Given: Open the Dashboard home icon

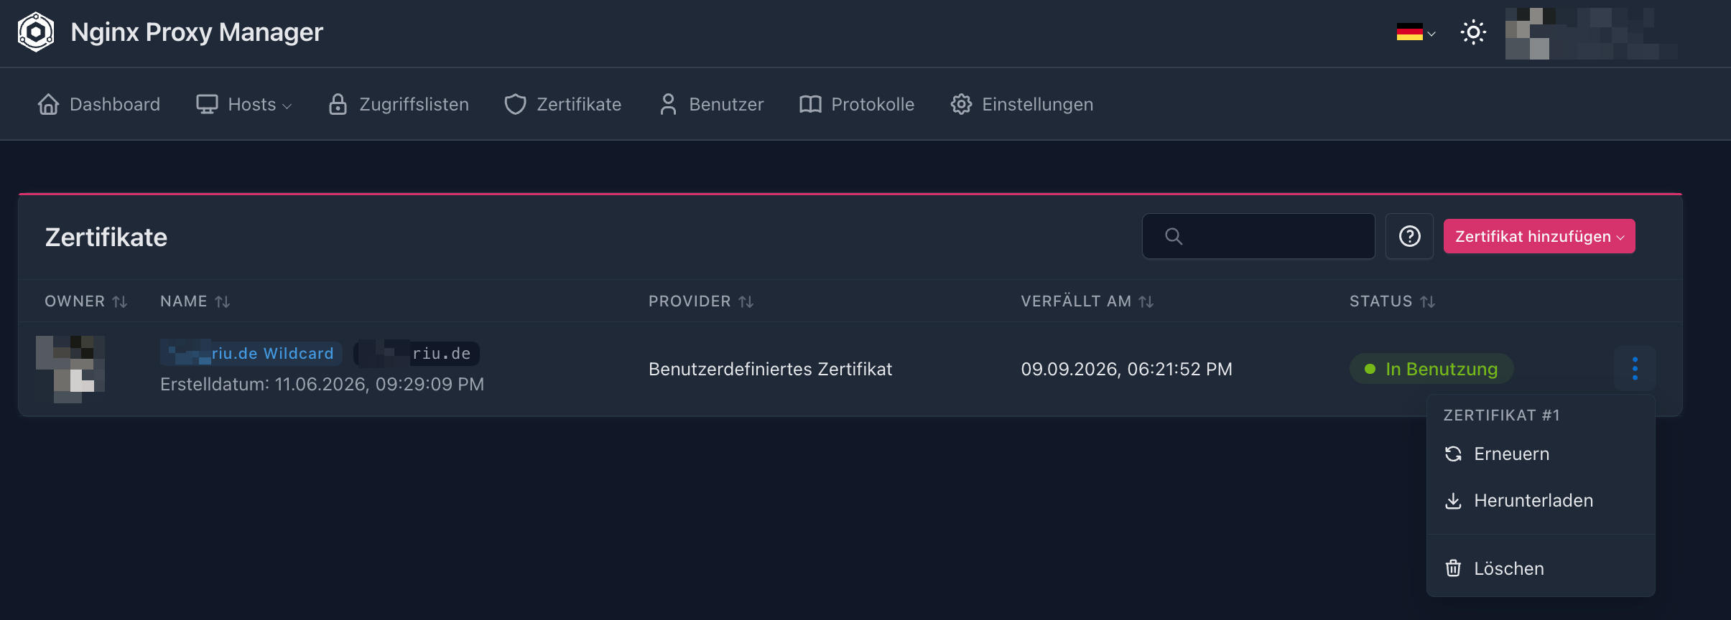Looking at the screenshot, I should (48, 104).
